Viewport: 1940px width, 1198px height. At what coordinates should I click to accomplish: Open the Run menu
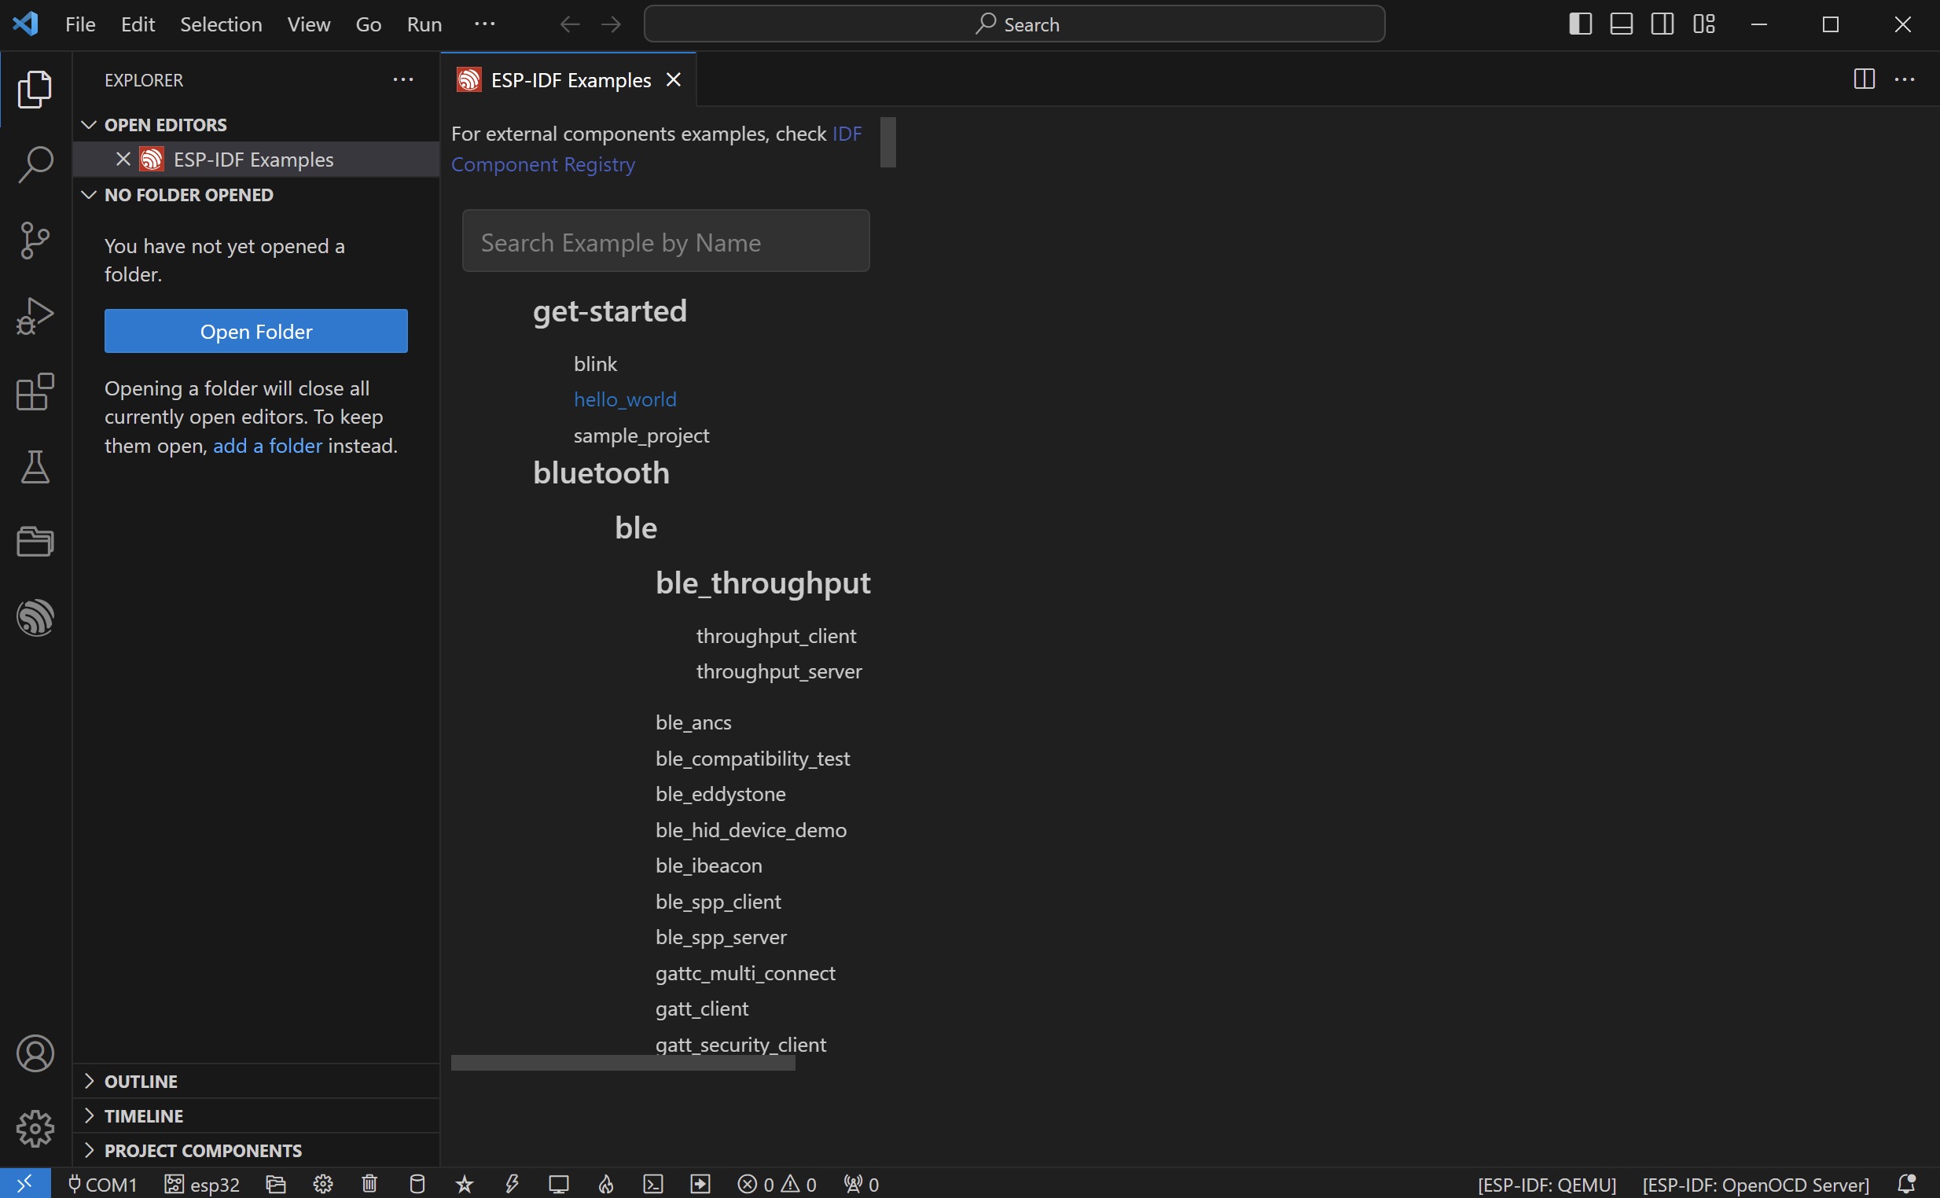click(x=424, y=24)
